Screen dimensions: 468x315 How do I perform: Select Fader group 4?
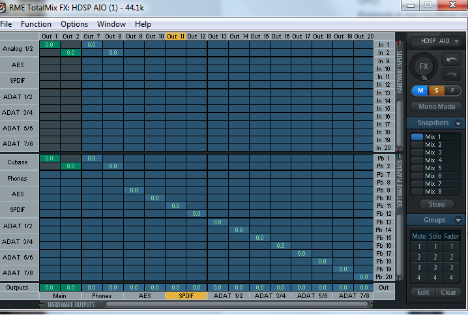pos(451,278)
